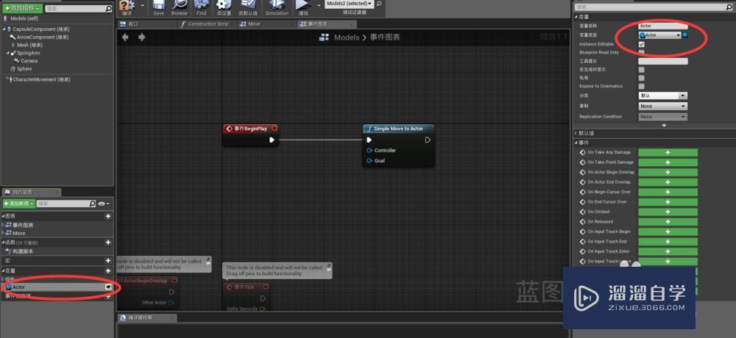This screenshot has height=338, width=736.
Task: Click the Play toolbar button
Action: click(x=303, y=6)
